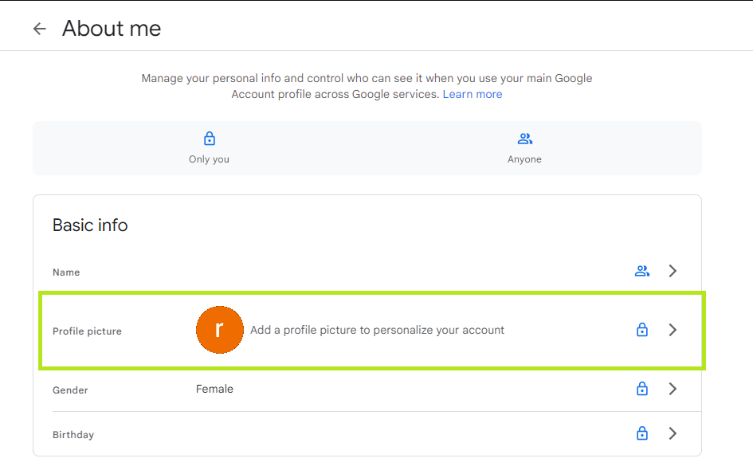Select the Only you label

point(209,159)
